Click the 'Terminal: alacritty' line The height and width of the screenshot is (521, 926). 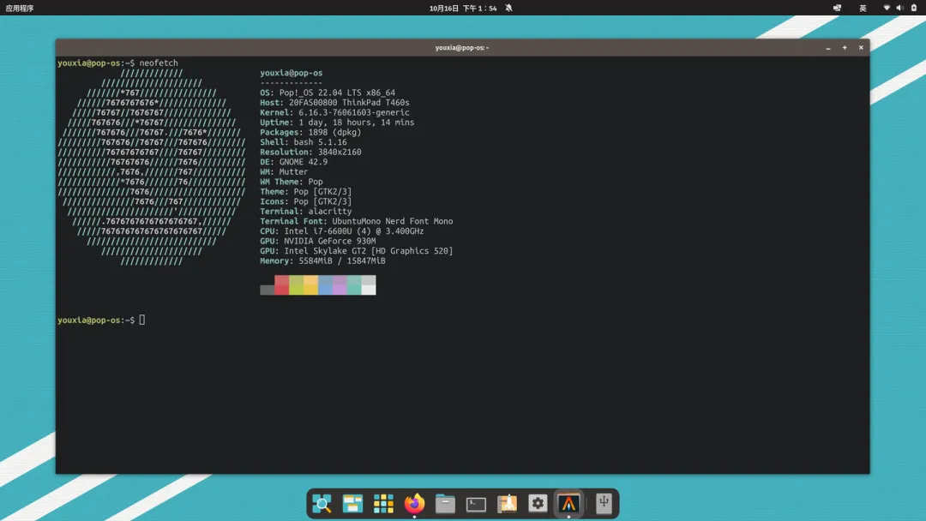pyautogui.click(x=306, y=212)
